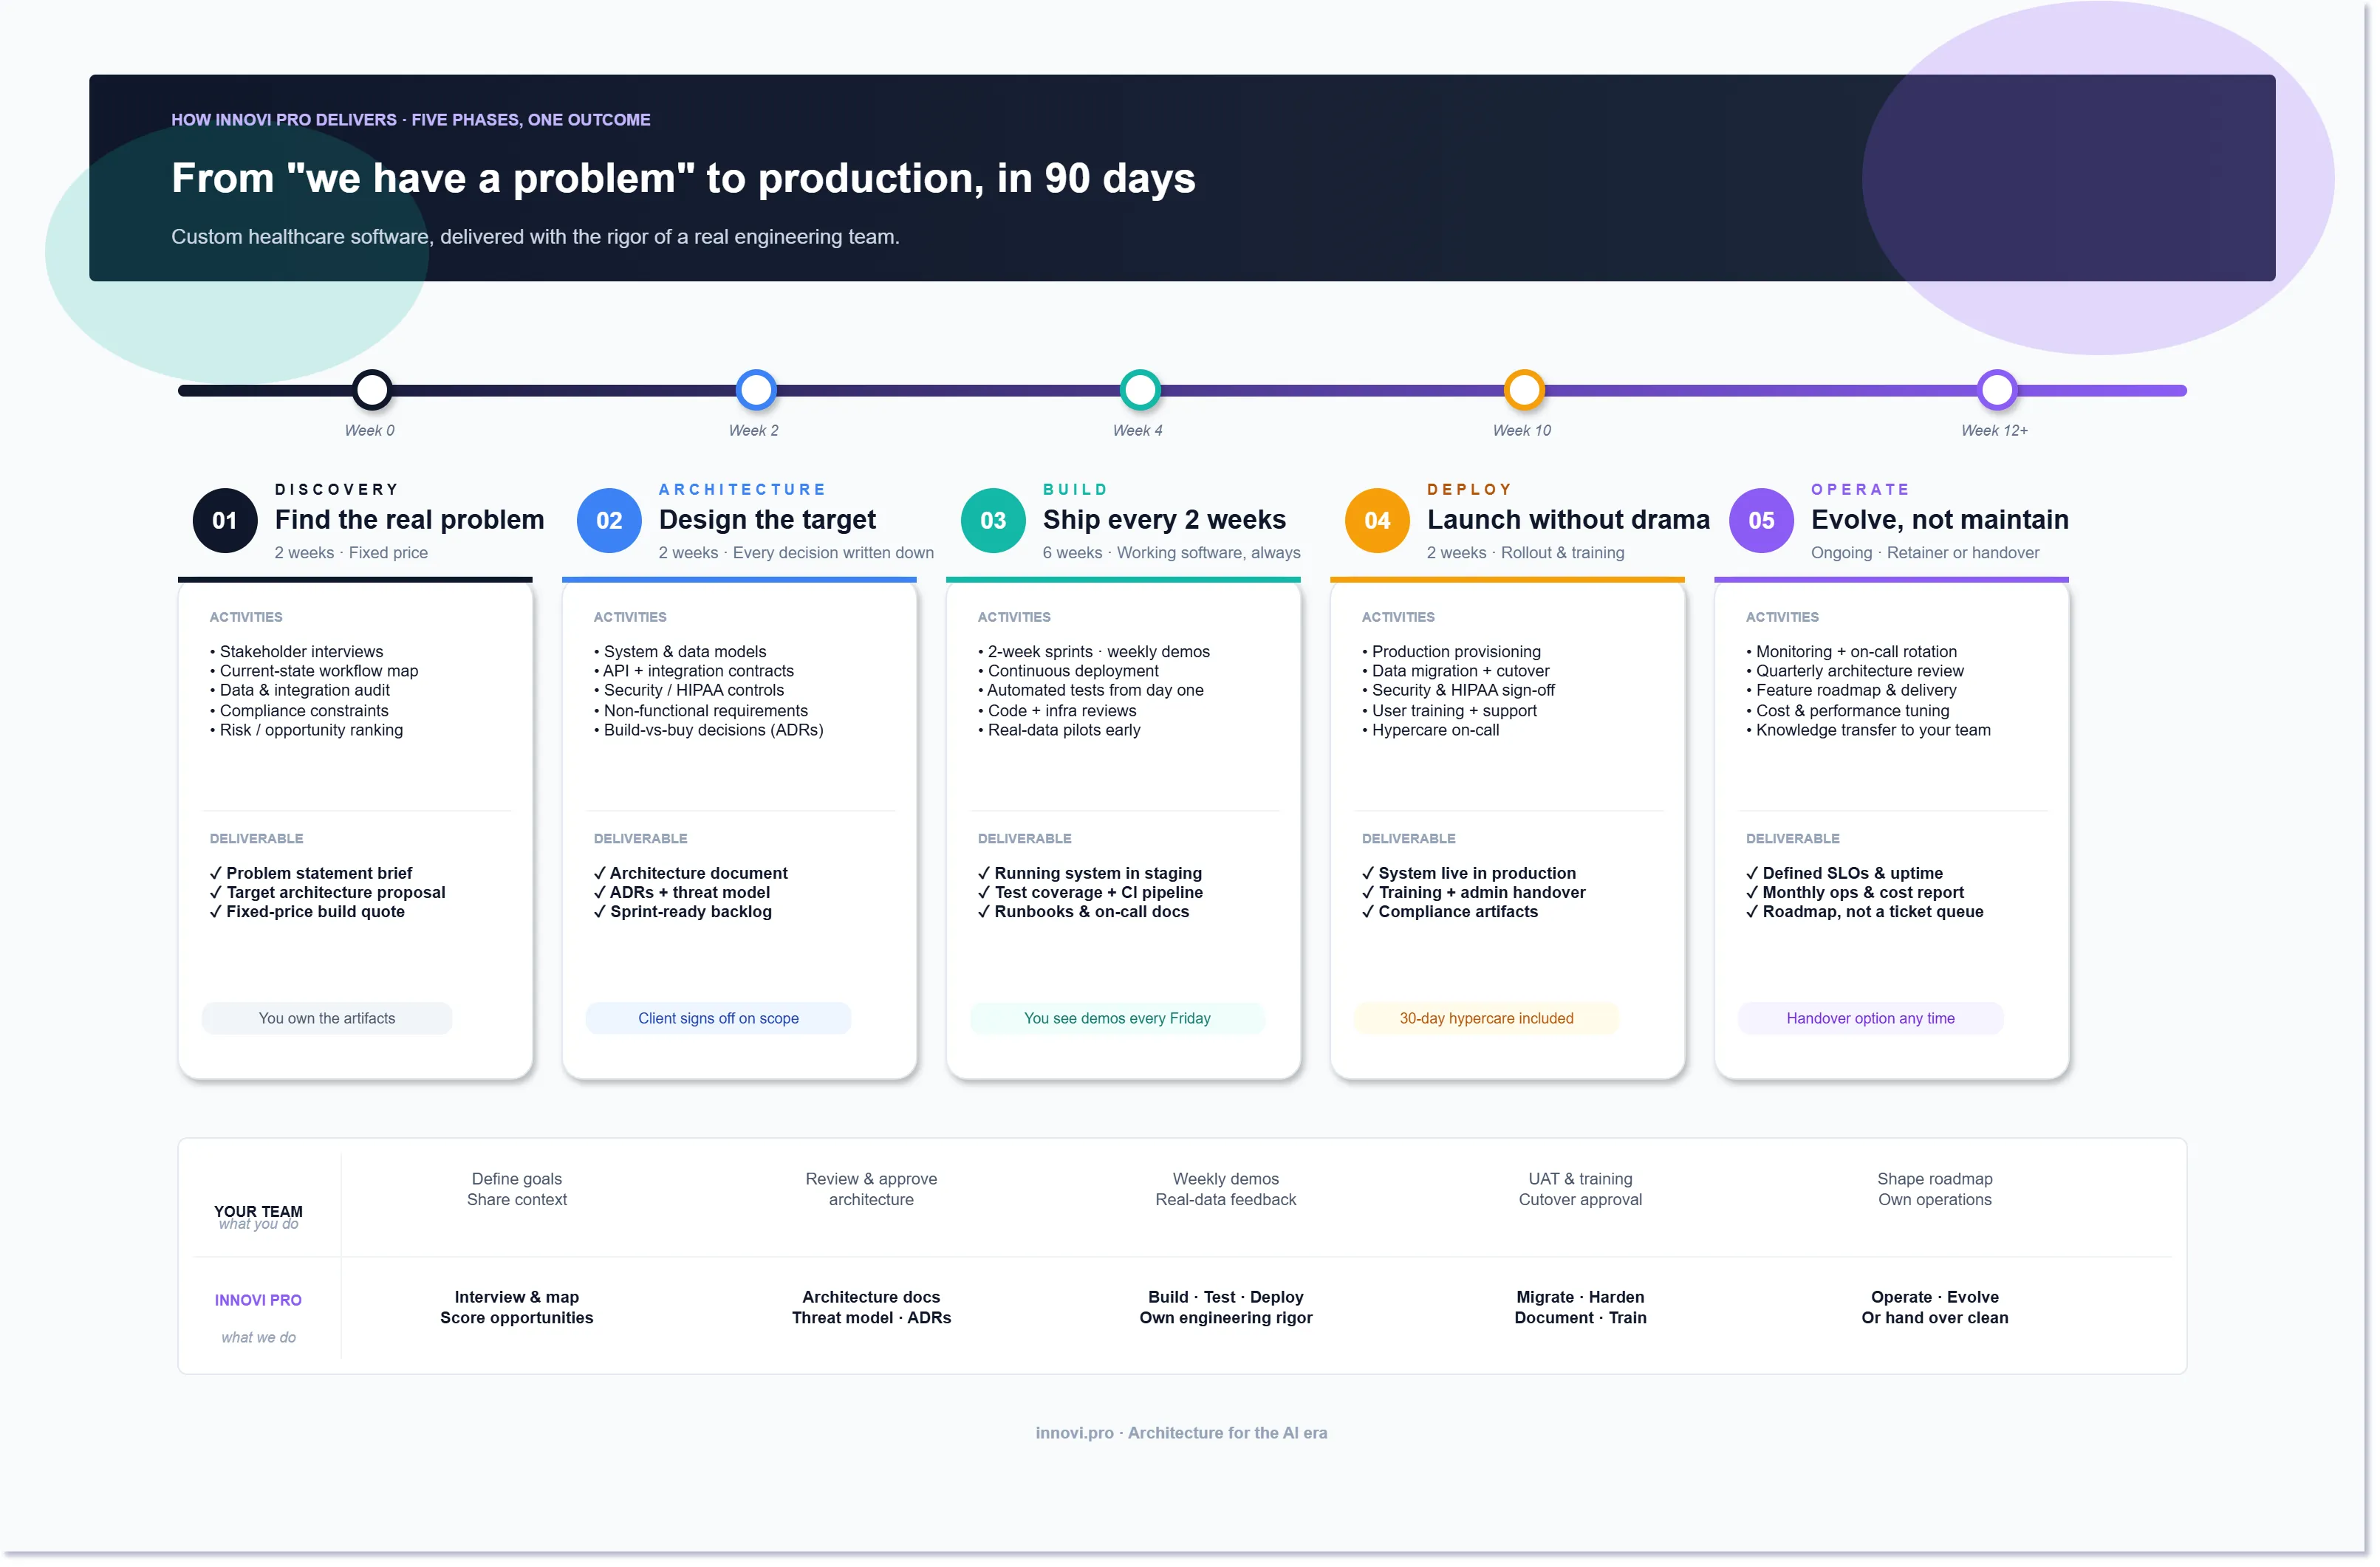Select the Week 12+ purple timeline node

[x=1996, y=390]
